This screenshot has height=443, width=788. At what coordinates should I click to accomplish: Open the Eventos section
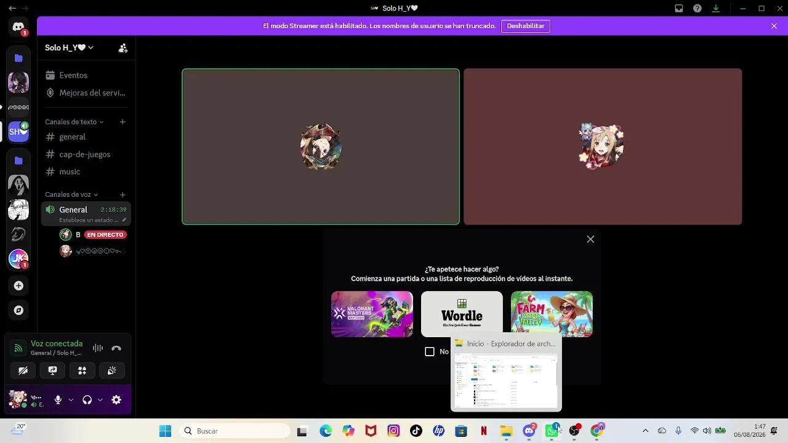point(86,75)
